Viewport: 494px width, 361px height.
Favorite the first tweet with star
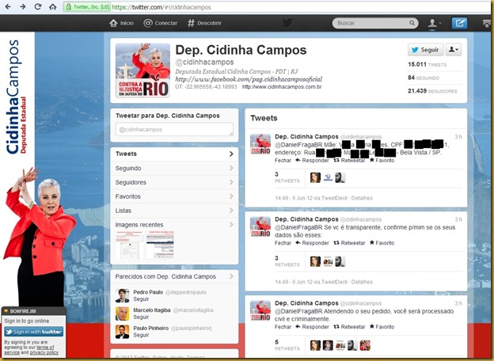tap(382, 161)
